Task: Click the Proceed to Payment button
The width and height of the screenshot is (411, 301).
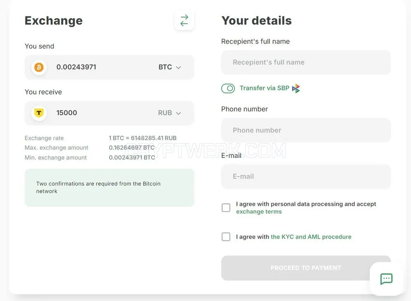Action: pyautogui.click(x=306, y=268)
